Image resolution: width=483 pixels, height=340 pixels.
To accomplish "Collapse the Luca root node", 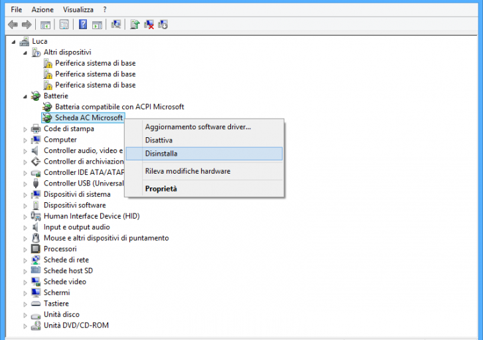I will coord(13,42).
